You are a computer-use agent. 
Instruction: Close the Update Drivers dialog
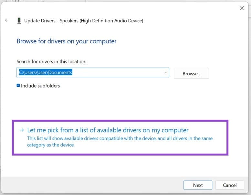(241, 8)
